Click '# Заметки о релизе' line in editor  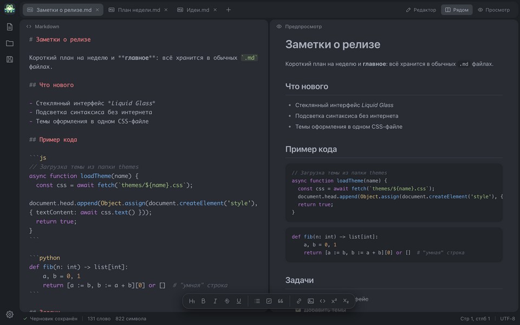pos(60,40)
